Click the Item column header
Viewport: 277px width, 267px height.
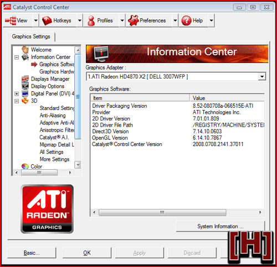140,98
